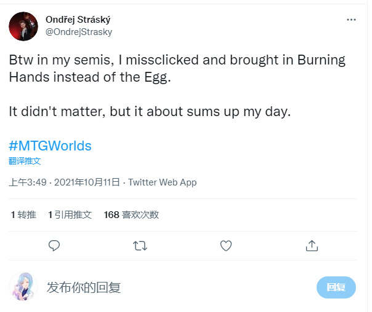Image resolution: width=372 pixels, height=312 pixels.
Task: Like the tweet with the heart icon
Action: 226,246
